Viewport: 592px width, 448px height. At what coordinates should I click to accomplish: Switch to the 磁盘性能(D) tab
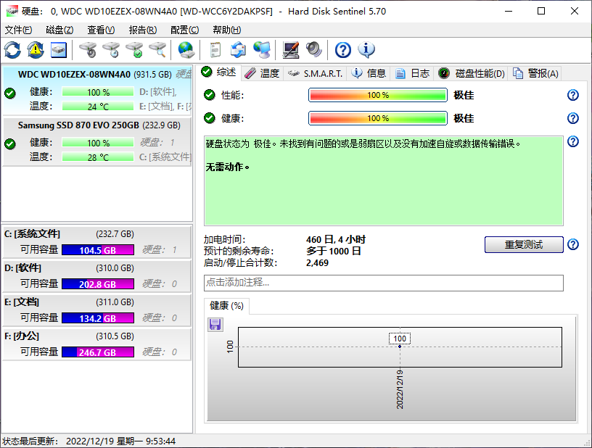[472, 73]
